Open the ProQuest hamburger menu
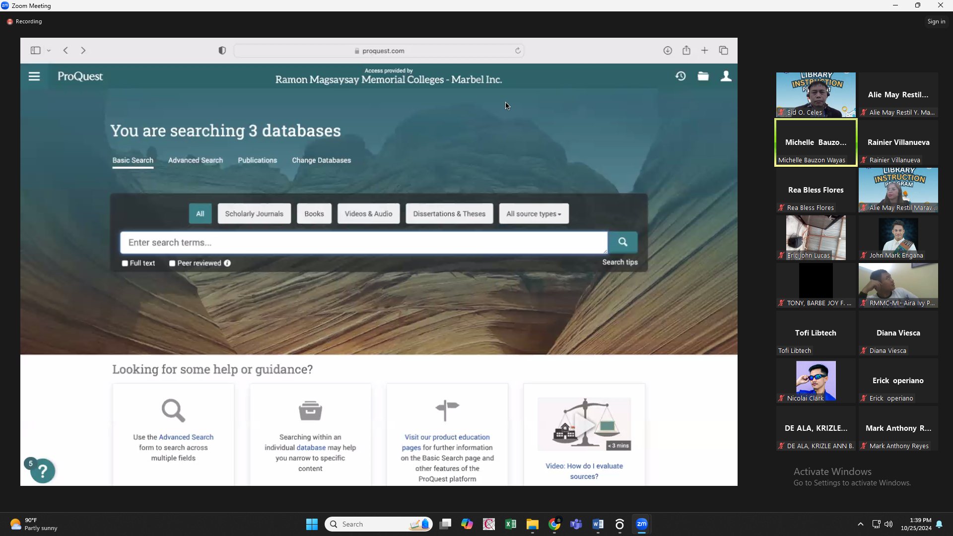953x536 pixels. (x=34, y=76)
